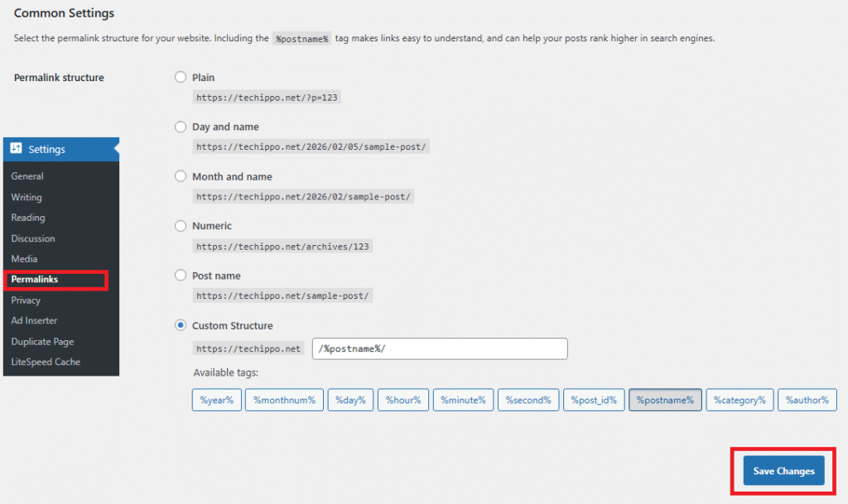The image size is (848, 504).
Task: Open the Discussion settings page
Action: pyautogui.click(x=32, y=238)
